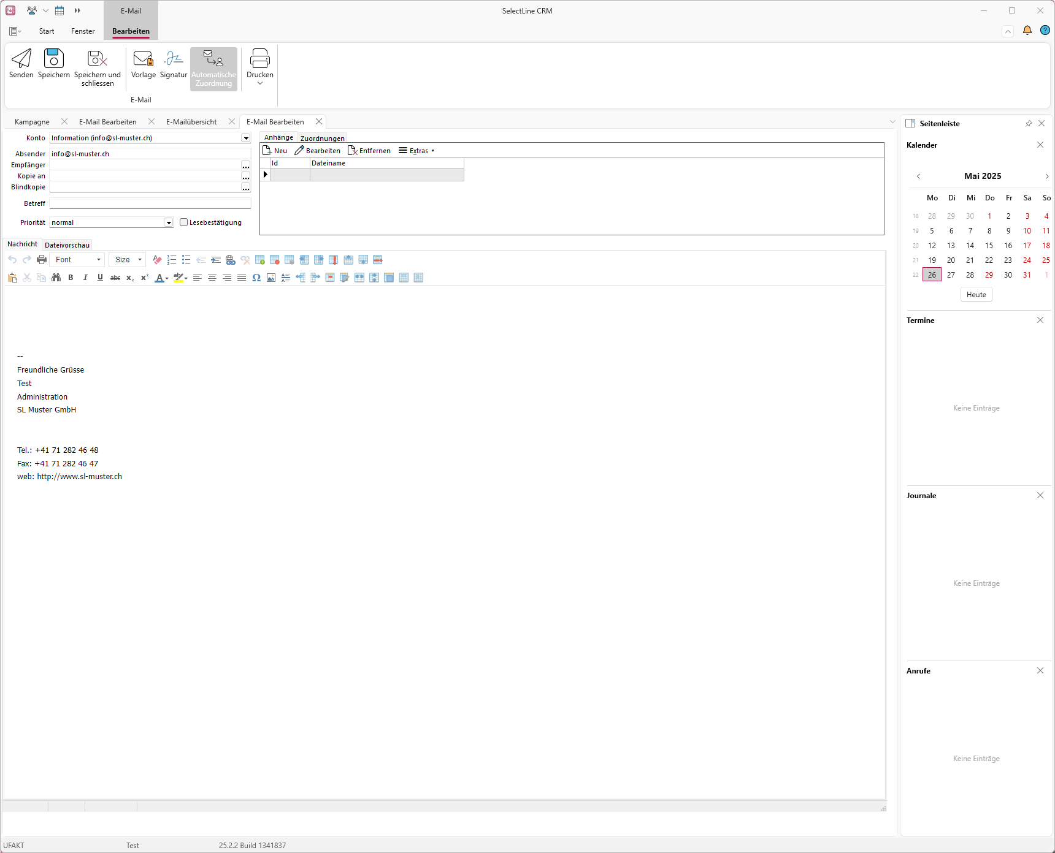Open the Font family dropdown

point(98,260)
